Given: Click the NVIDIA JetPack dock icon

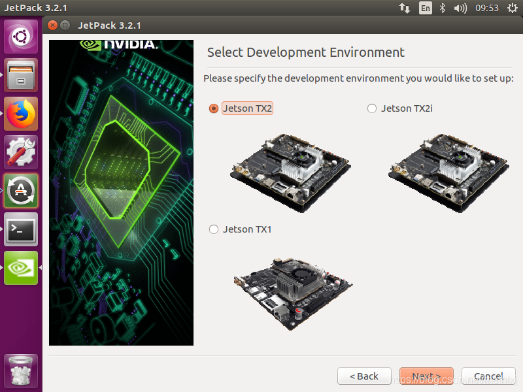Looking at the screenshot, I should [21, 268].
